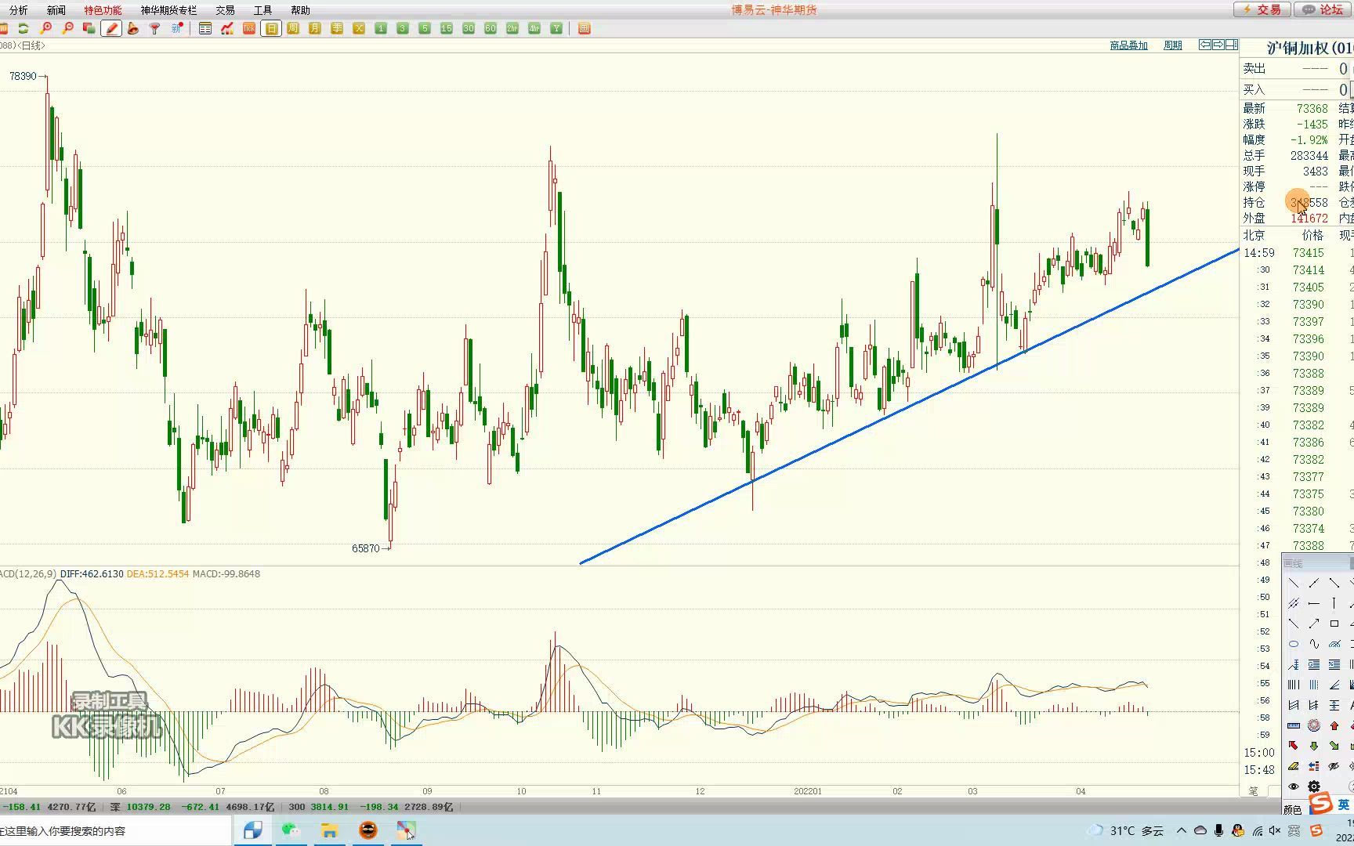Viewport: 1354px width, 846px height.
Task: Select the yearly Y period button
Action: [556, 28]
